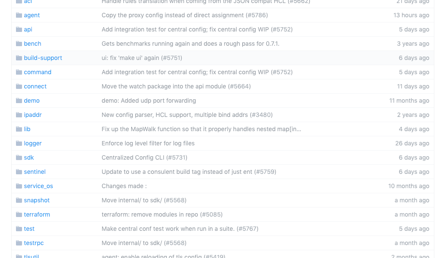Viewport: 446px width, 258px height.
Task: Open the service_os directory
Action: pyautogui.click(x=38, y=186)
